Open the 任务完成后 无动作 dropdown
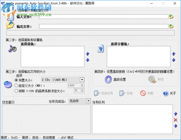 88,101
